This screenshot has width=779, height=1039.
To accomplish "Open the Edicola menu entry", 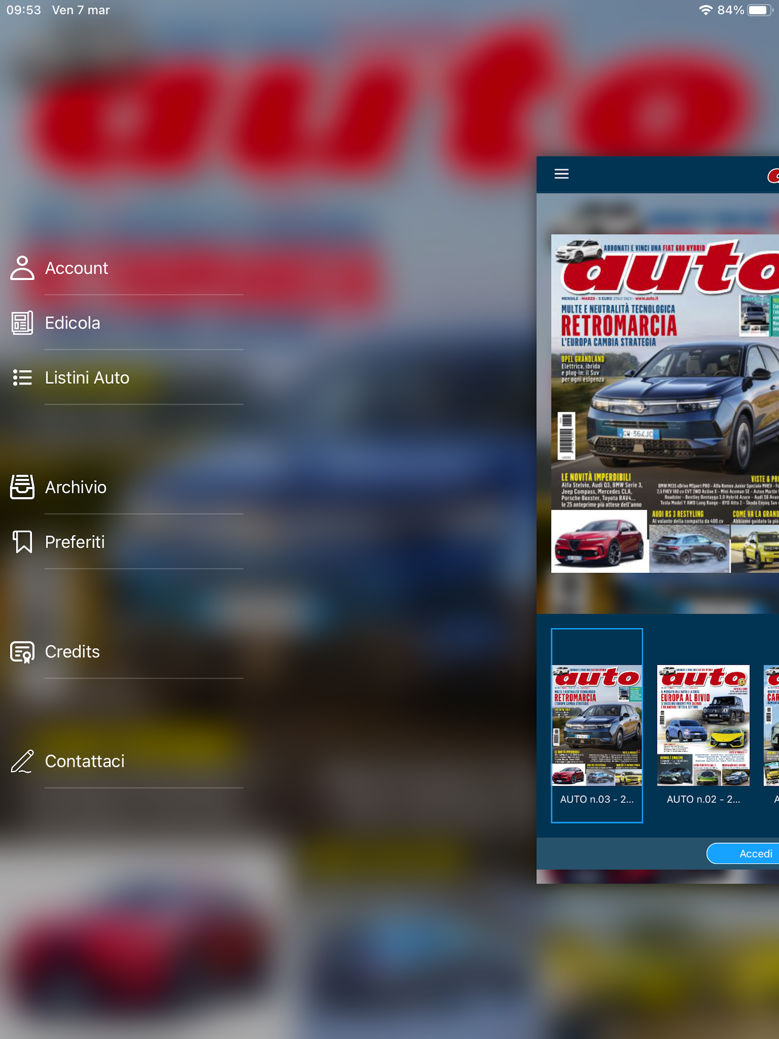I will [73, 323].
